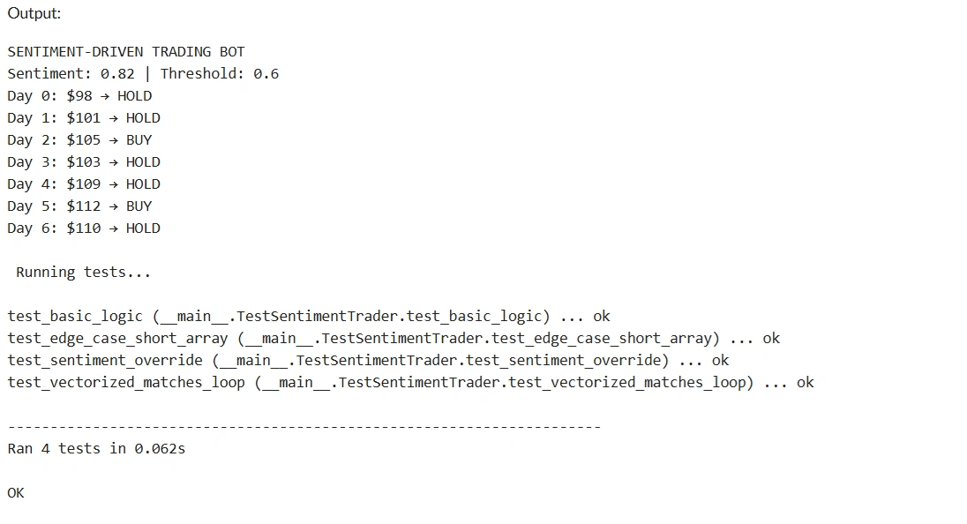The height and width of the screenshot is (524, 967).
Task: Click the Output: heading label
Action: (34, 13)
